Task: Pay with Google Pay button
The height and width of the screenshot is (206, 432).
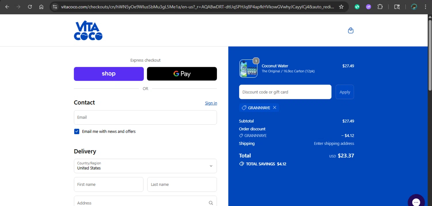Action: tap(182, 74)
